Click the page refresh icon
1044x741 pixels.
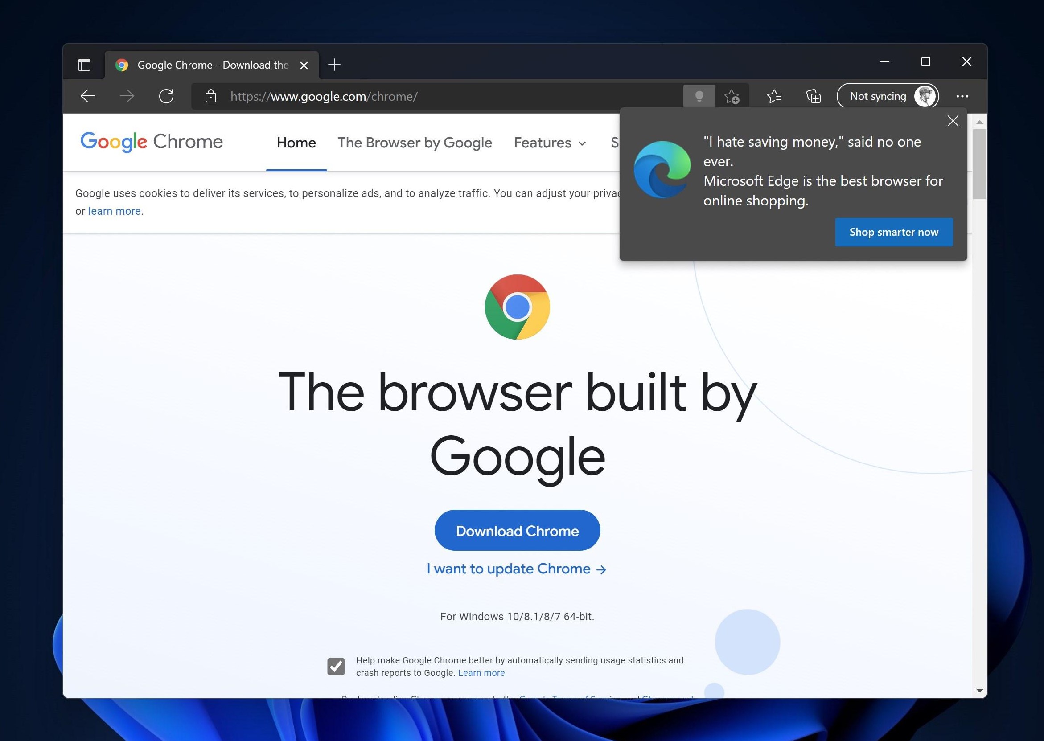tap(166, 96)
